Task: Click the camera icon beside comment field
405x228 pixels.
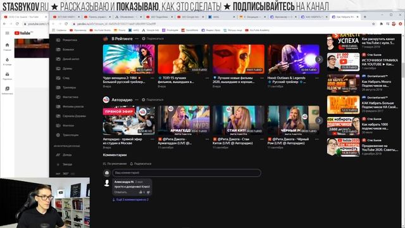Action: 107,173
